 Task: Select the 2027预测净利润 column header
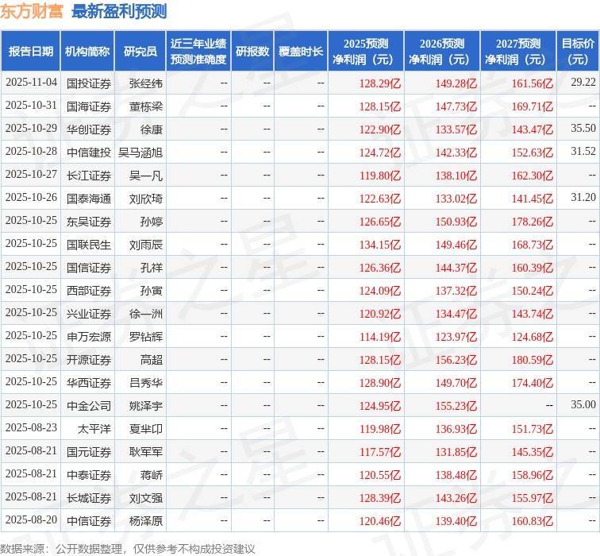[518, 52]
